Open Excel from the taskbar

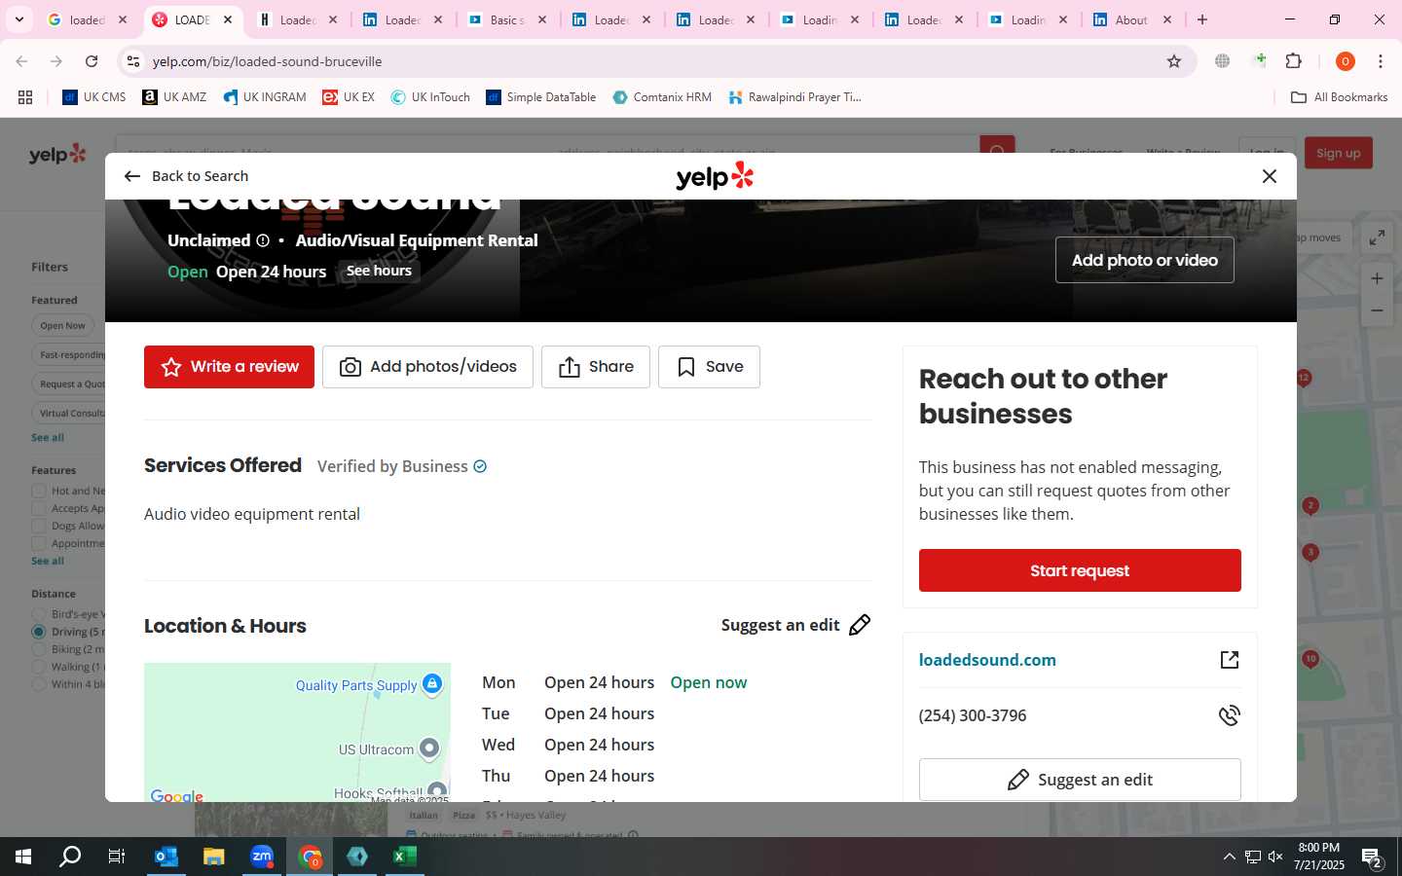405,857
